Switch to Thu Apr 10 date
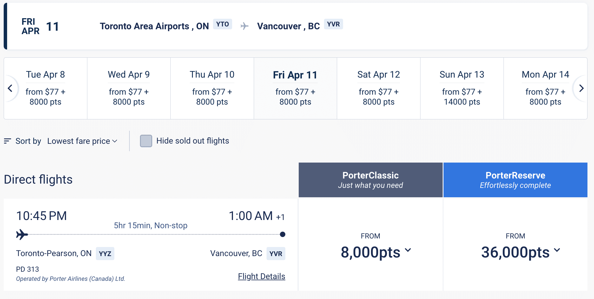 tap(212, 88)
